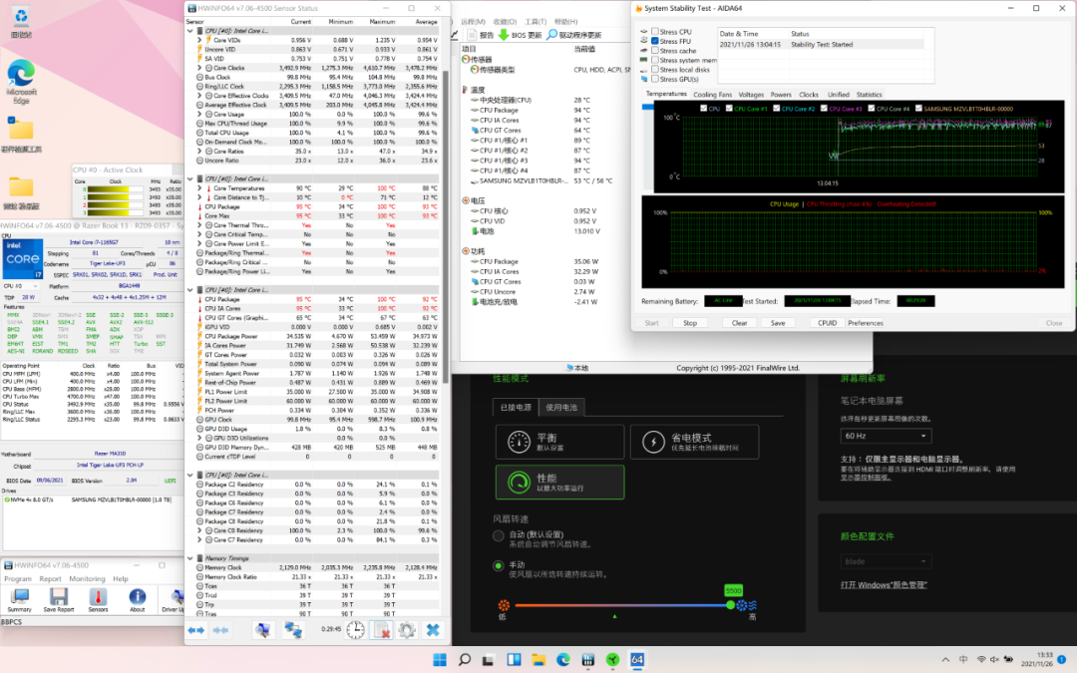
Task: Enable the Stress CPU checkbox
Action: [655, 31]
